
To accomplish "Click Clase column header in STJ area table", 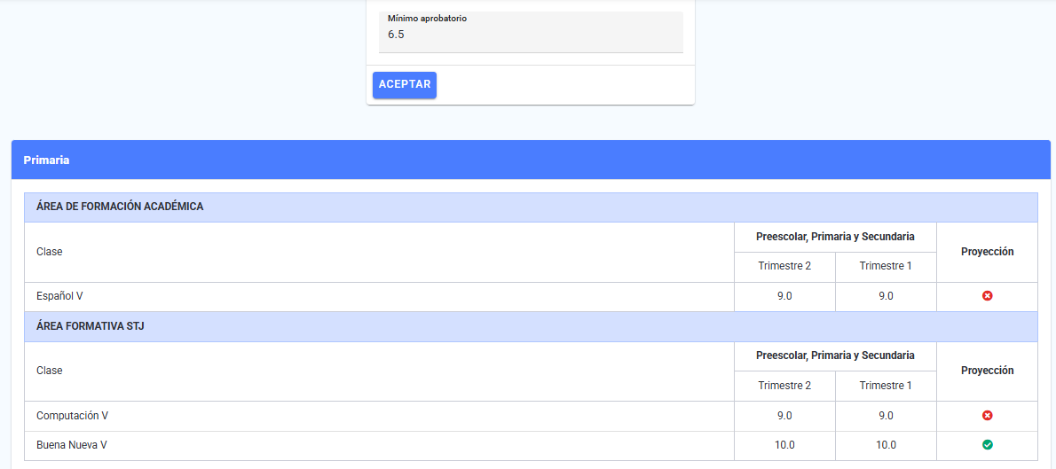I will point(49,371).
